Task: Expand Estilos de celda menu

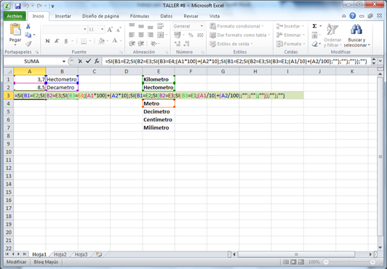Action: click(x=231, y=44)
